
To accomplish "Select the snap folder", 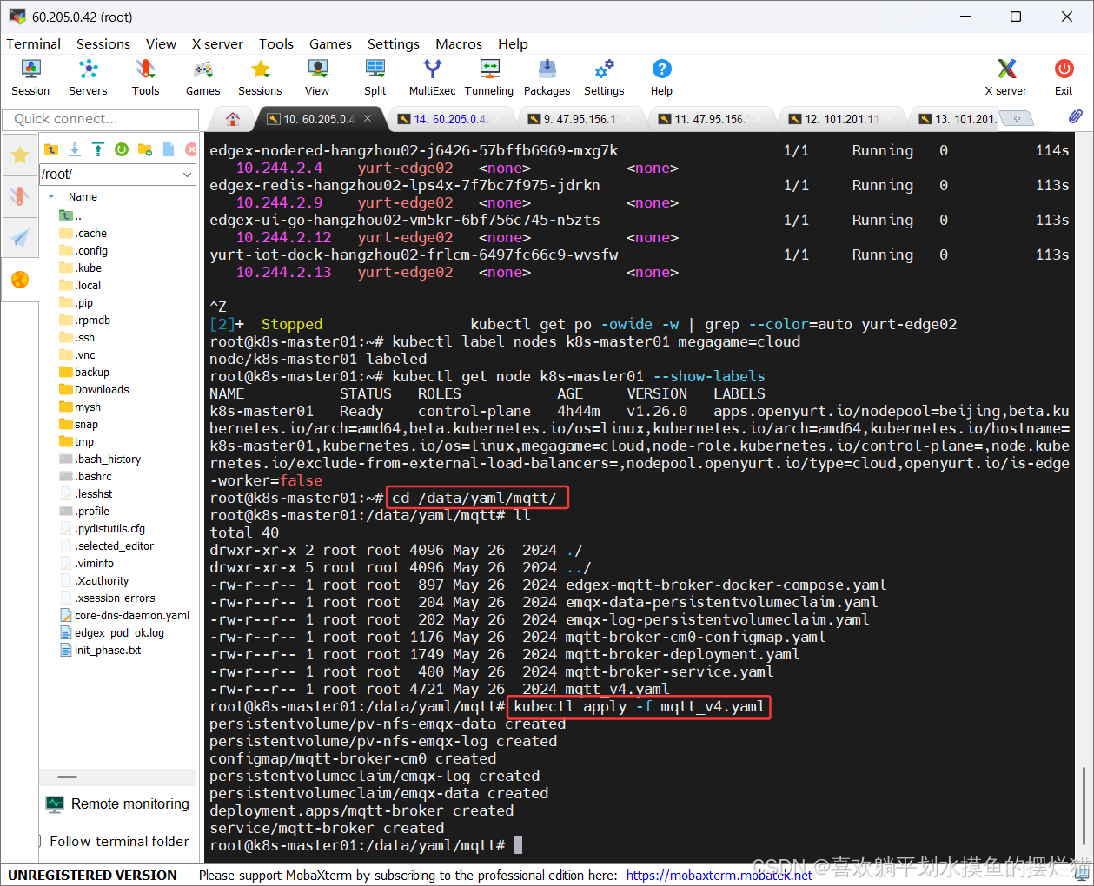I will (79, 424).
